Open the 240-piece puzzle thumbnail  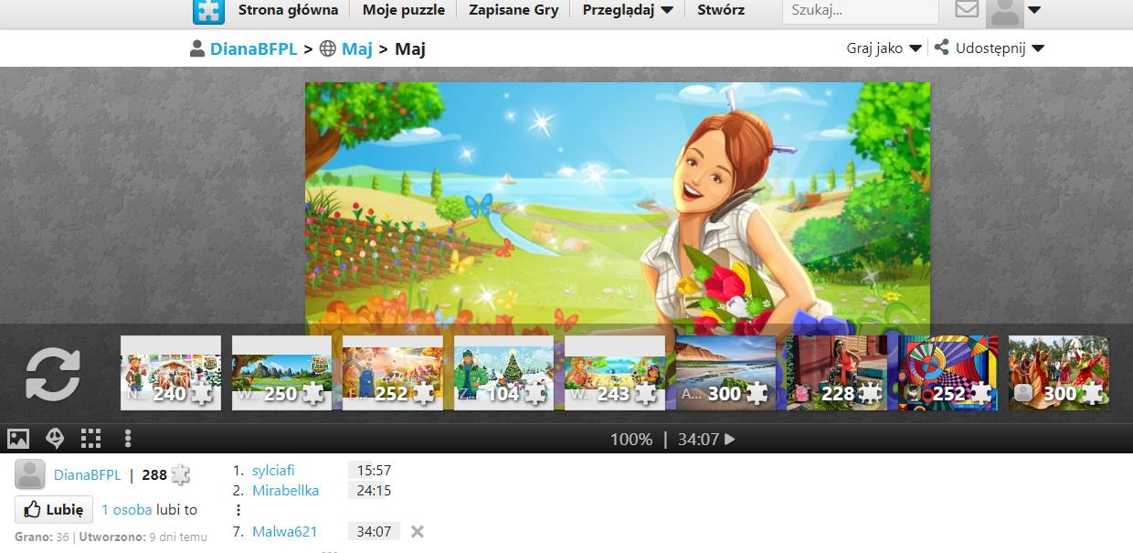coord(171,373)
